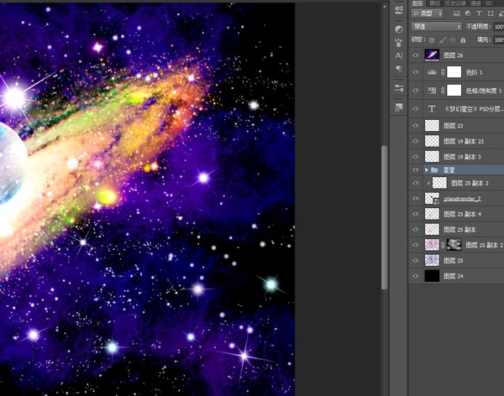504x396 pixels.
Task: Click the canvas scroll-up arrow
Action: click(384, 6)
